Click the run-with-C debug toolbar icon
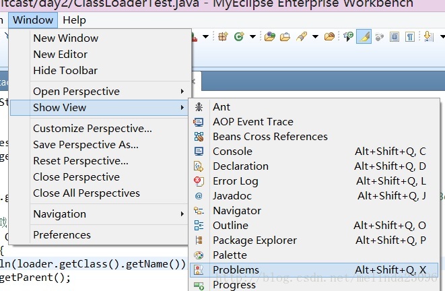The height and width of the screenshot is (291, 445). coord(349,36)
